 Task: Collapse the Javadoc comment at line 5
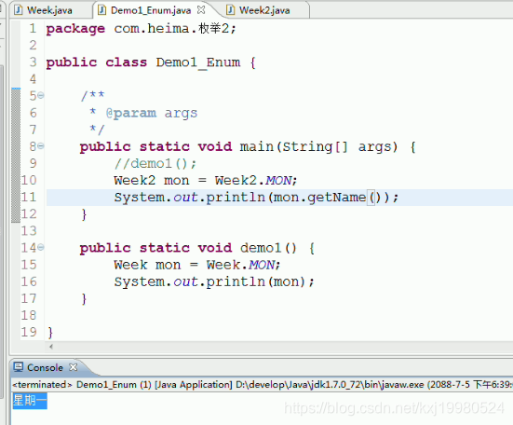click(x=41, y=96)
